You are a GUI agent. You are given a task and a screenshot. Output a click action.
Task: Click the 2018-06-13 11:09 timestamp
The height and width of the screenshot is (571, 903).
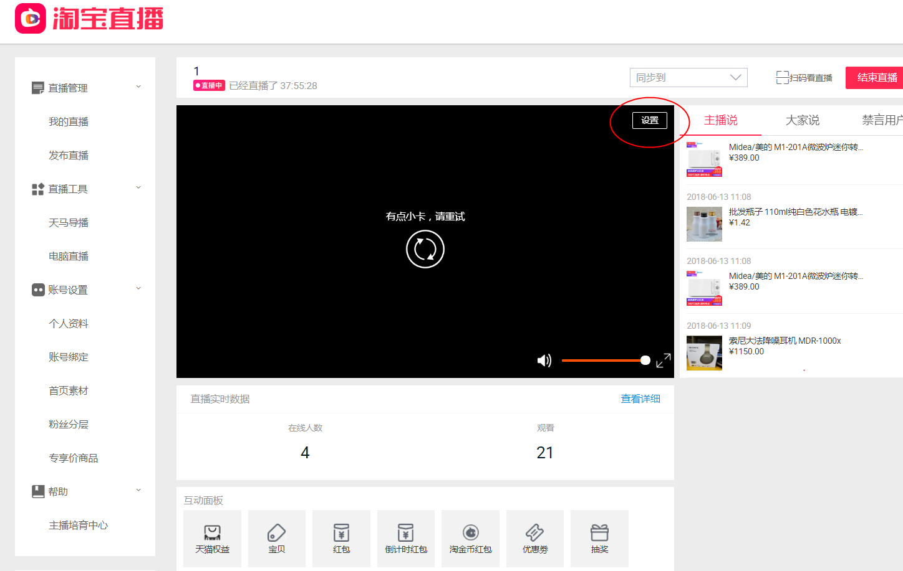(719, 326)
